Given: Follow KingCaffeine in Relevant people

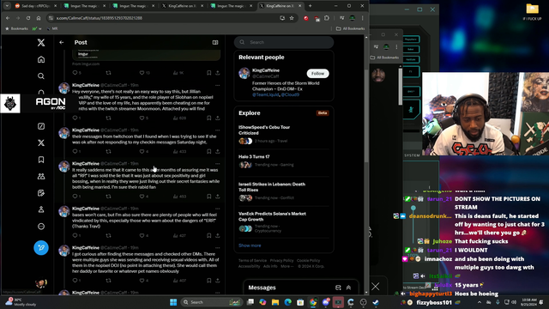Looking at the screenshot, I should tap(317, 73).
